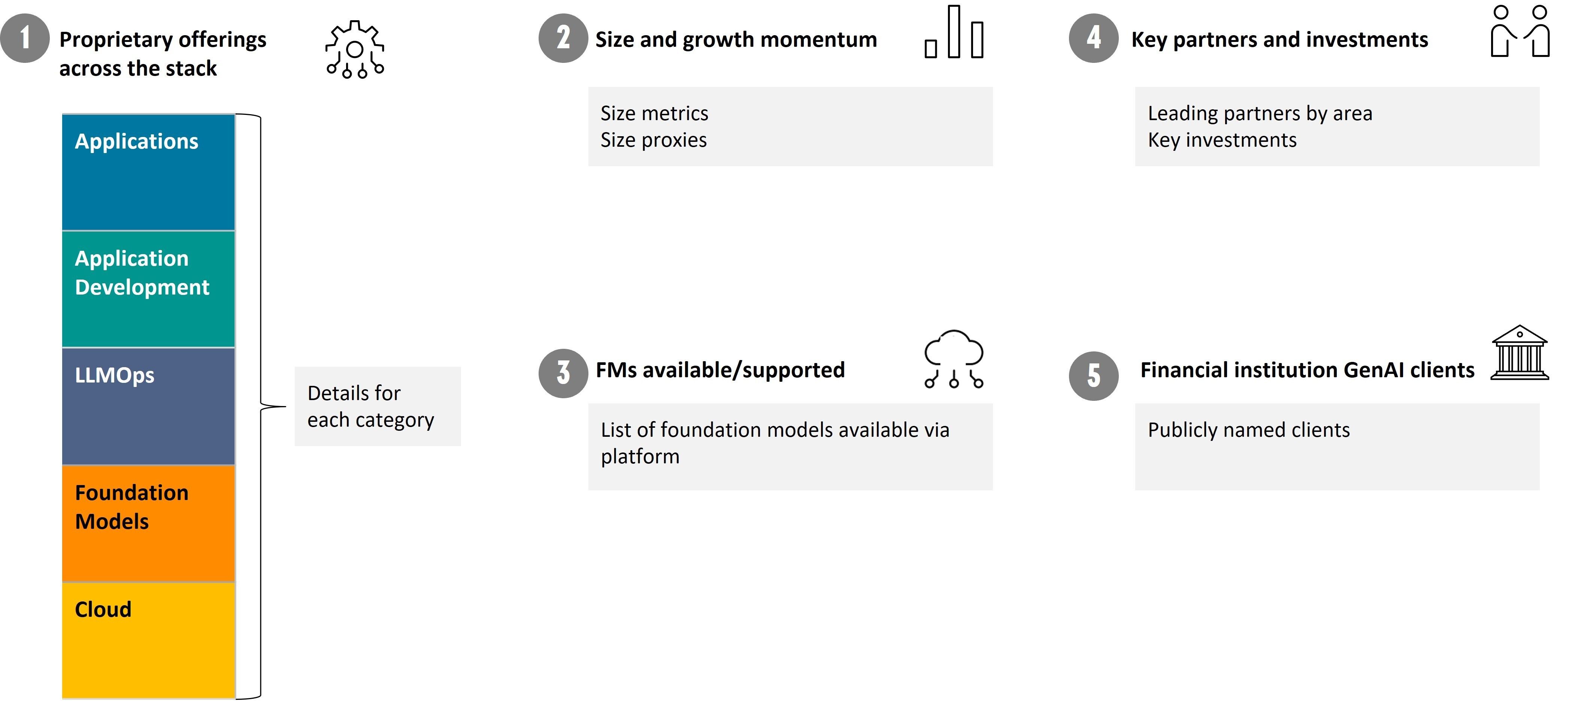The width and height of the screenshot is (1572, 701).
Task: Click the number 3 circle badge
Action: (563, 373)
